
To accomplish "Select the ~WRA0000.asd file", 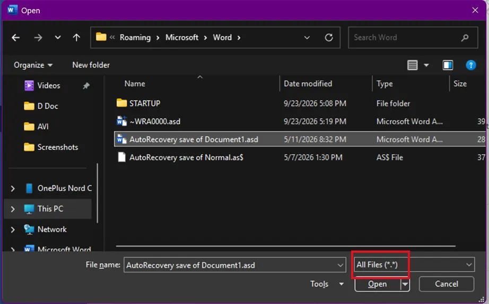I will 155,121.
